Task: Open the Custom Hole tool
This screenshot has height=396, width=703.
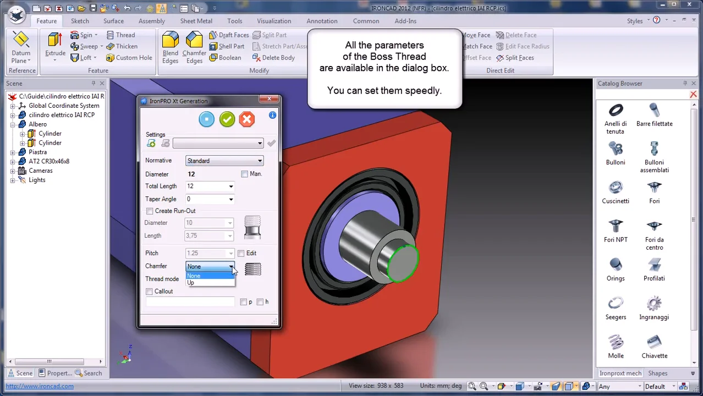Action: [129, 58]
